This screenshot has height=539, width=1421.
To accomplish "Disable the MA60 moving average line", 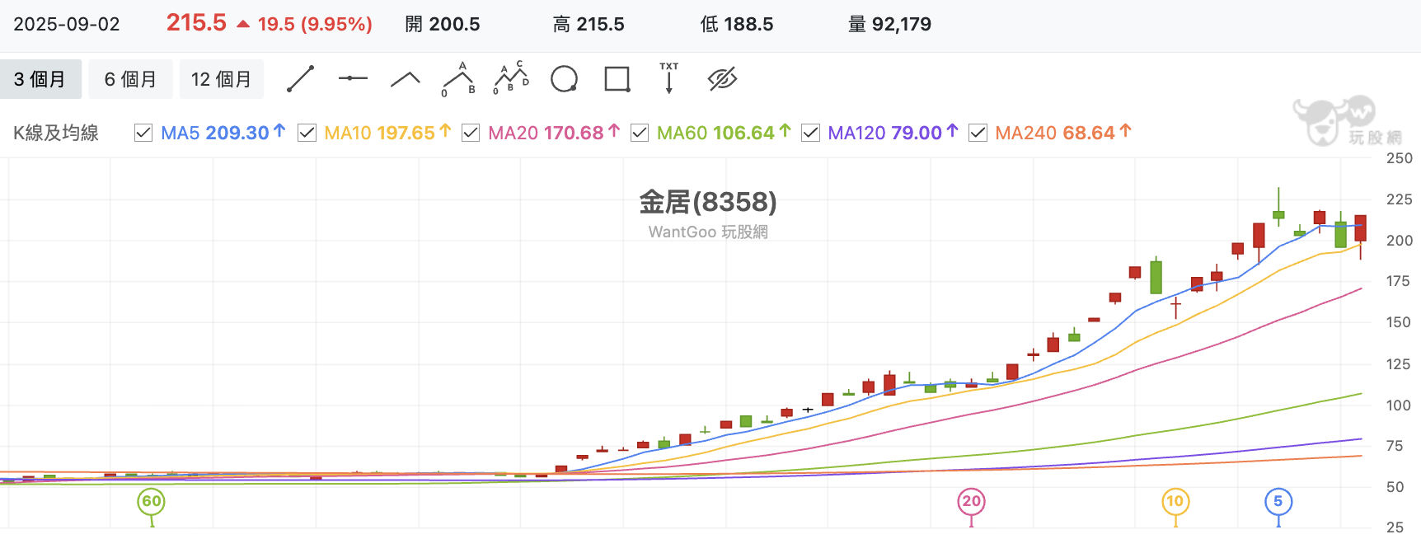I will pyautogui.click(x=640, y=133).
